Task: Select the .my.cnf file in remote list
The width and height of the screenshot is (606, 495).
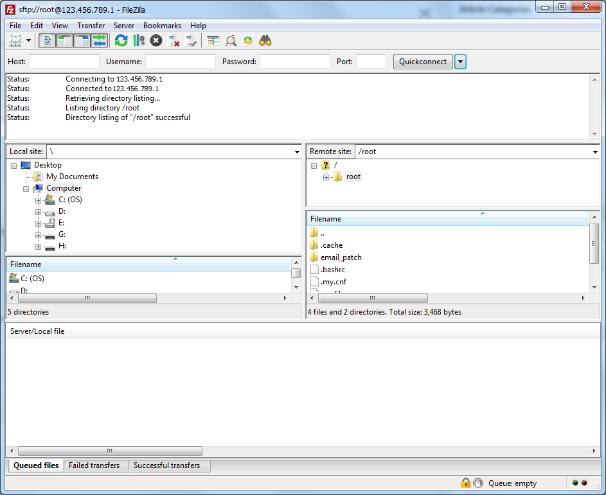Action: 334,282
